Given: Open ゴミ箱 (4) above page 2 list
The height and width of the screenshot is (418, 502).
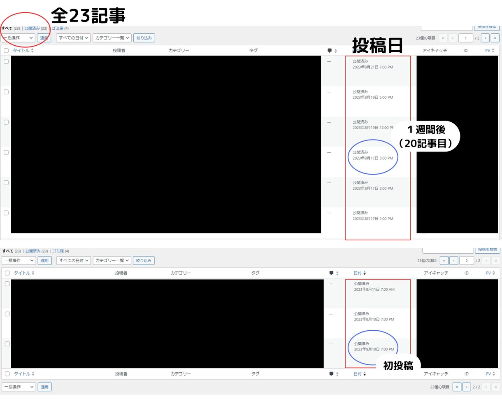Looking at the screenshot, I should point(60,251).
